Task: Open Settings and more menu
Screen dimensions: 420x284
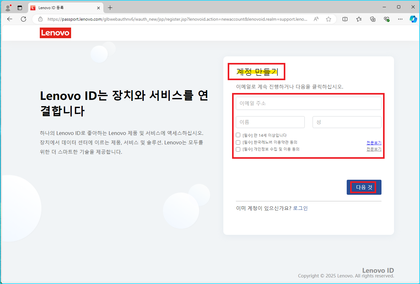Action: [x=400, y=19]
